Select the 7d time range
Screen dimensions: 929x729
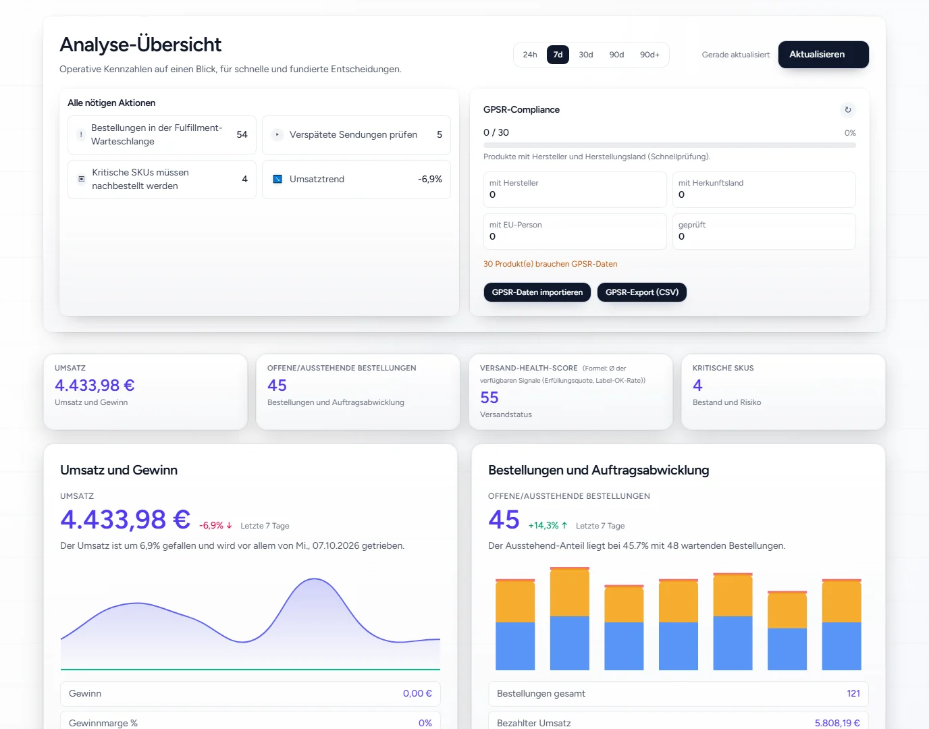[558, 55]
